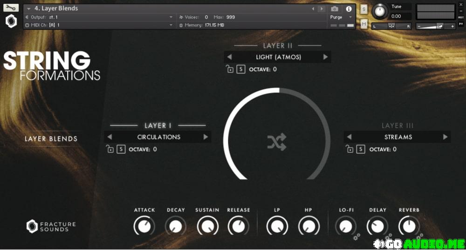The image size is (466, 250).
Task: Open the Output st. 1 dropdown
Action: pyautogui.click(x=99, y=17)
